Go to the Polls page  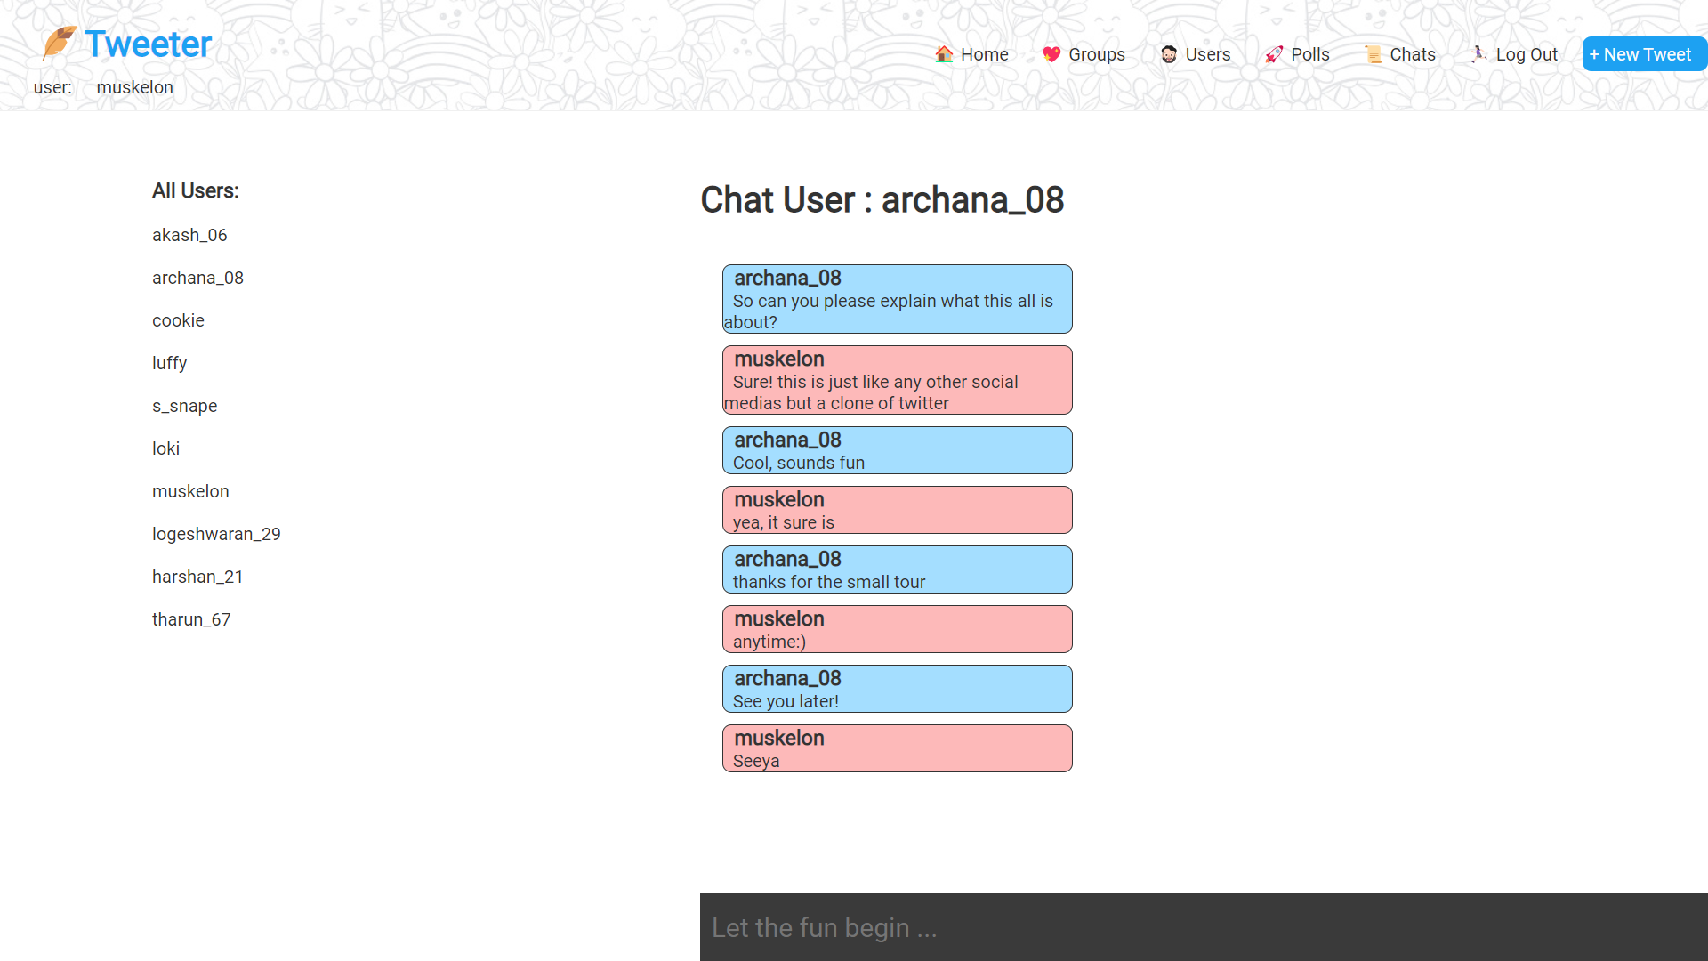coord(1309,54)
